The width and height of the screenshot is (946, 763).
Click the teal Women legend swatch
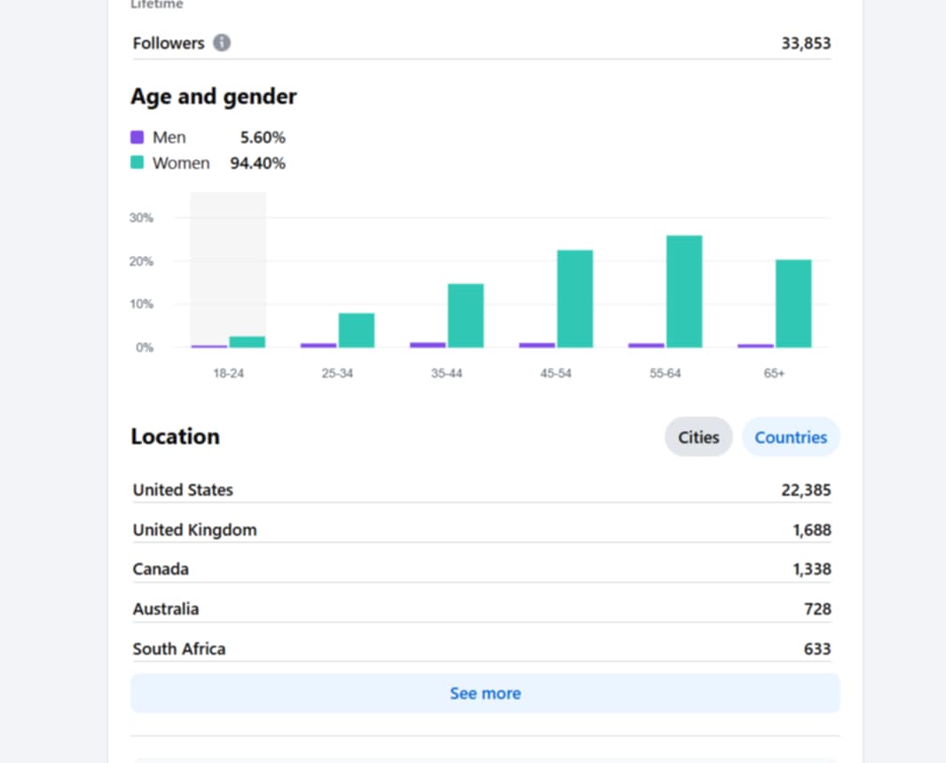[x=138, y=163]
